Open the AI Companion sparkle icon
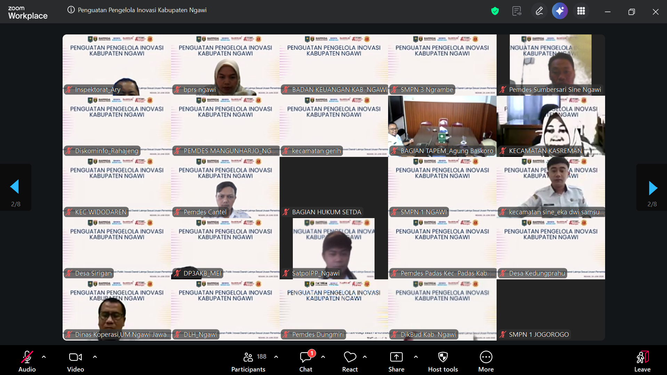 point(560,11)
